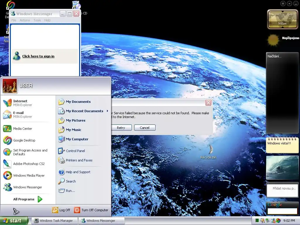Click "Click here to sign in" link
The height and width of the screenshot is (225, 300).
(38, 56)
